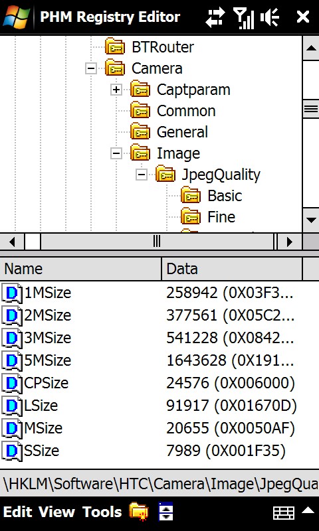This screenshot has width=319, height=531.
Task: Tap the speaker volume icon
Action: (270, 17)
